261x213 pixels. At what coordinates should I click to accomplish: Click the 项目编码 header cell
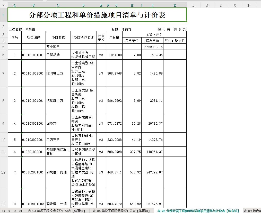tap(33, 38)
